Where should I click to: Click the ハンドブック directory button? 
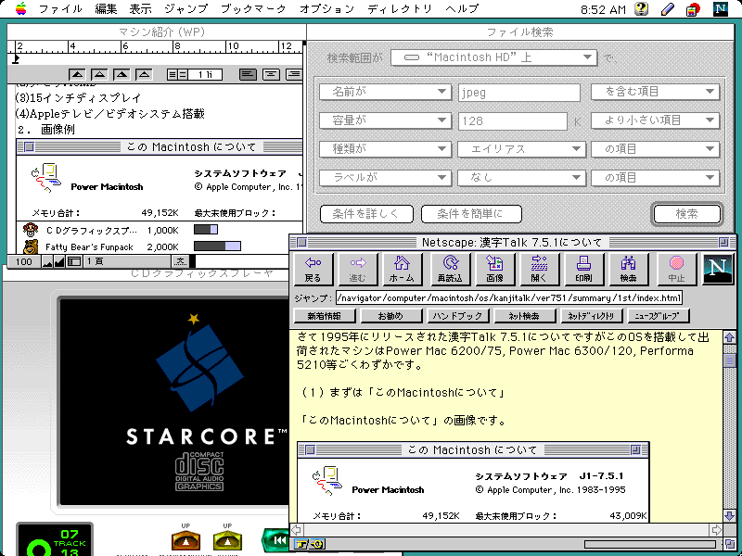(x=457, y=316)
